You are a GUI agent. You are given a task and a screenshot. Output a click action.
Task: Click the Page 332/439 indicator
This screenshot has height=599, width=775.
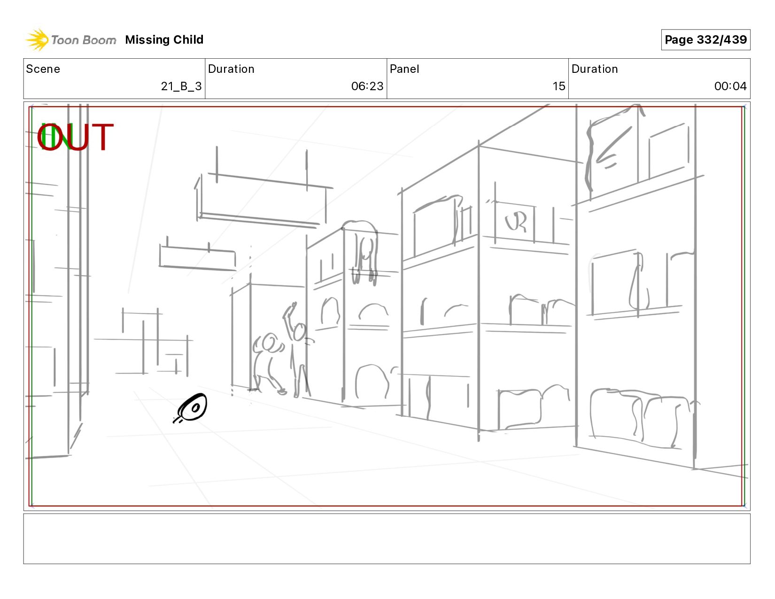[x=705, y=39]
